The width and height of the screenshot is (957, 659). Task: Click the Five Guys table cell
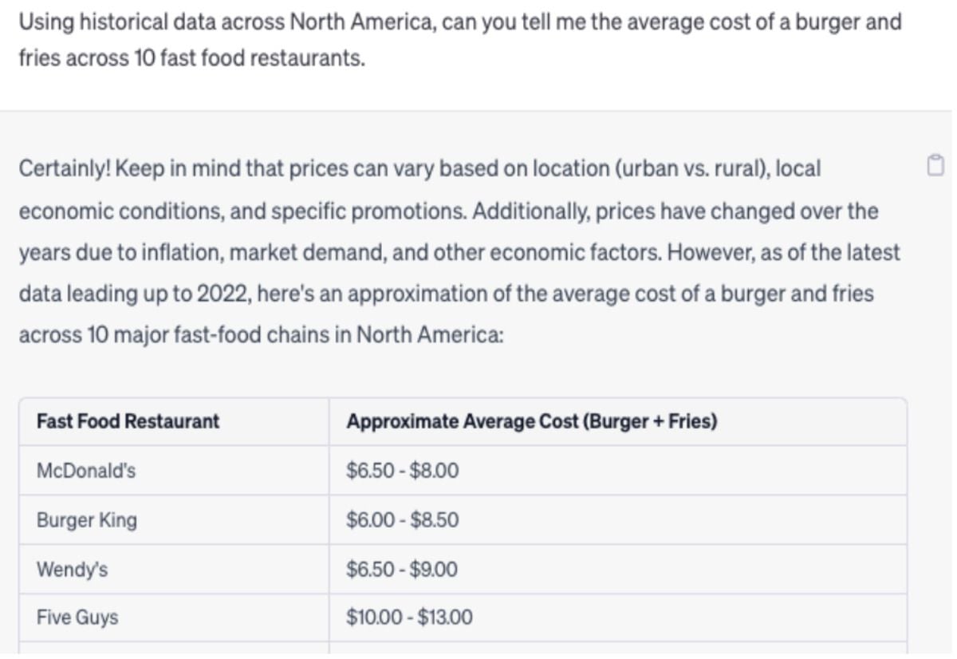[174, 618]
